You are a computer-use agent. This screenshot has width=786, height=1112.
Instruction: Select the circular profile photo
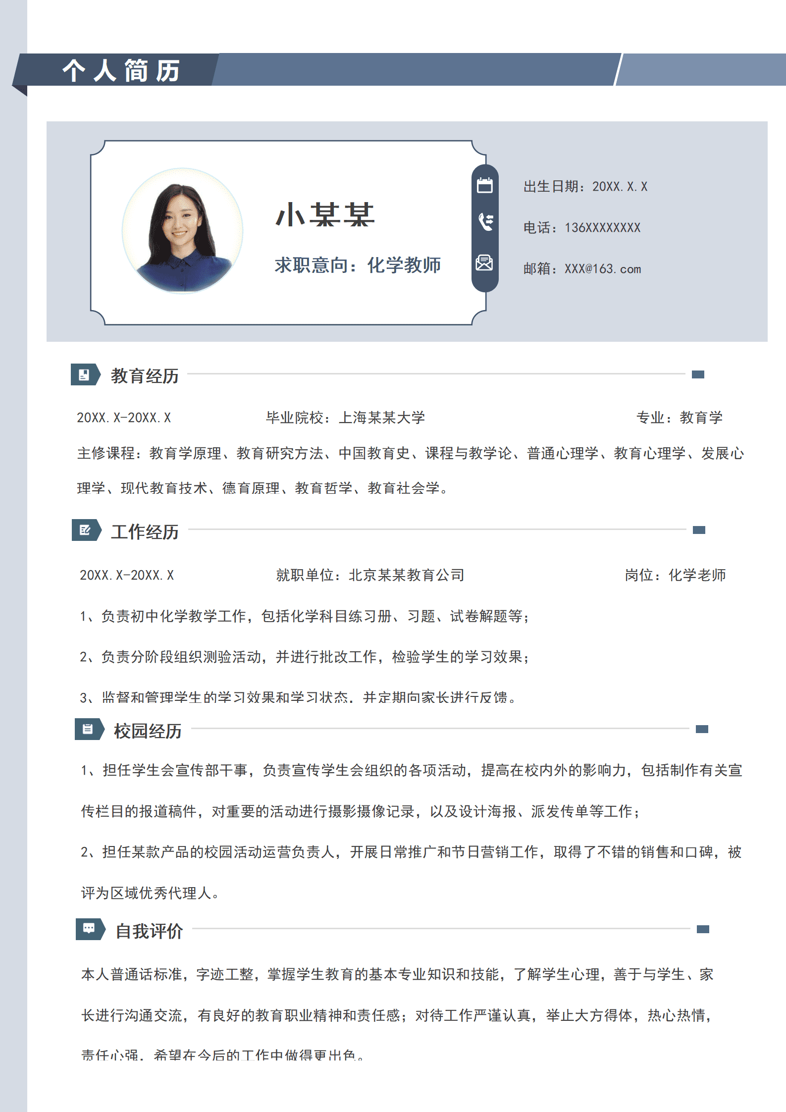pyautogui.click(x=183, y=231)
